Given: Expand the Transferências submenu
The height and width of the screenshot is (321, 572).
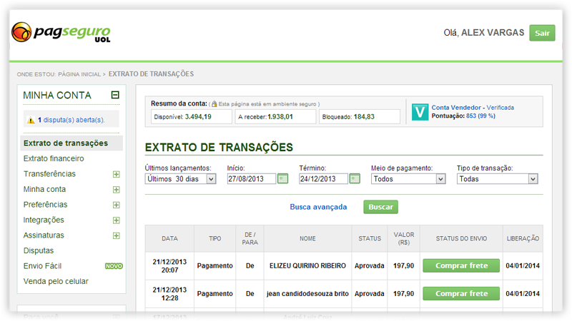Looking at the screenshot, I should (x=116, y=174).
